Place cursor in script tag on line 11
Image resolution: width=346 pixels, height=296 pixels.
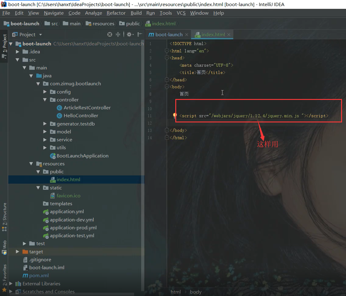[x=254, y=116]
